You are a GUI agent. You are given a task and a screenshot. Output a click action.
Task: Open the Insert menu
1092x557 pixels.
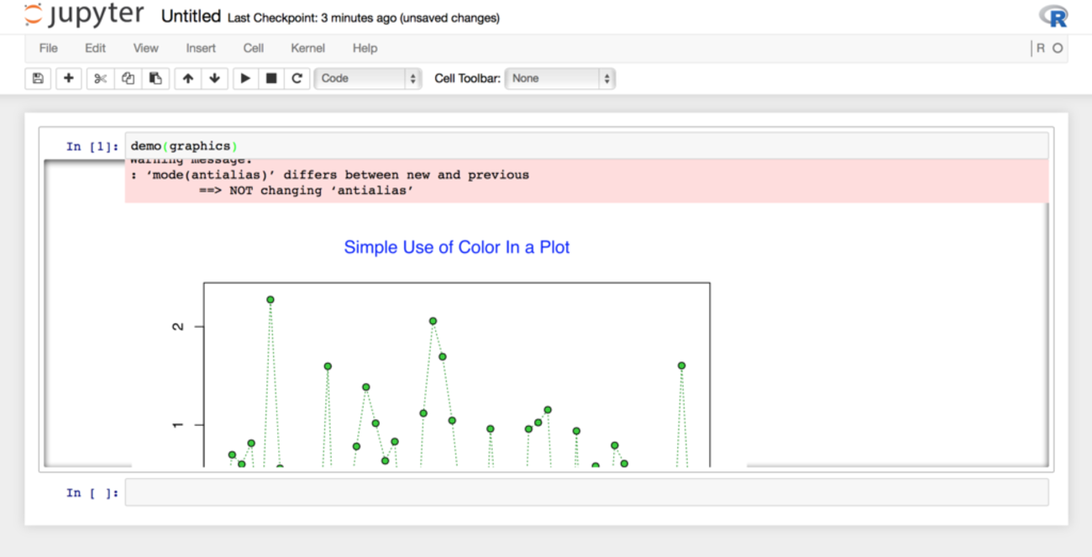[201, 48]
